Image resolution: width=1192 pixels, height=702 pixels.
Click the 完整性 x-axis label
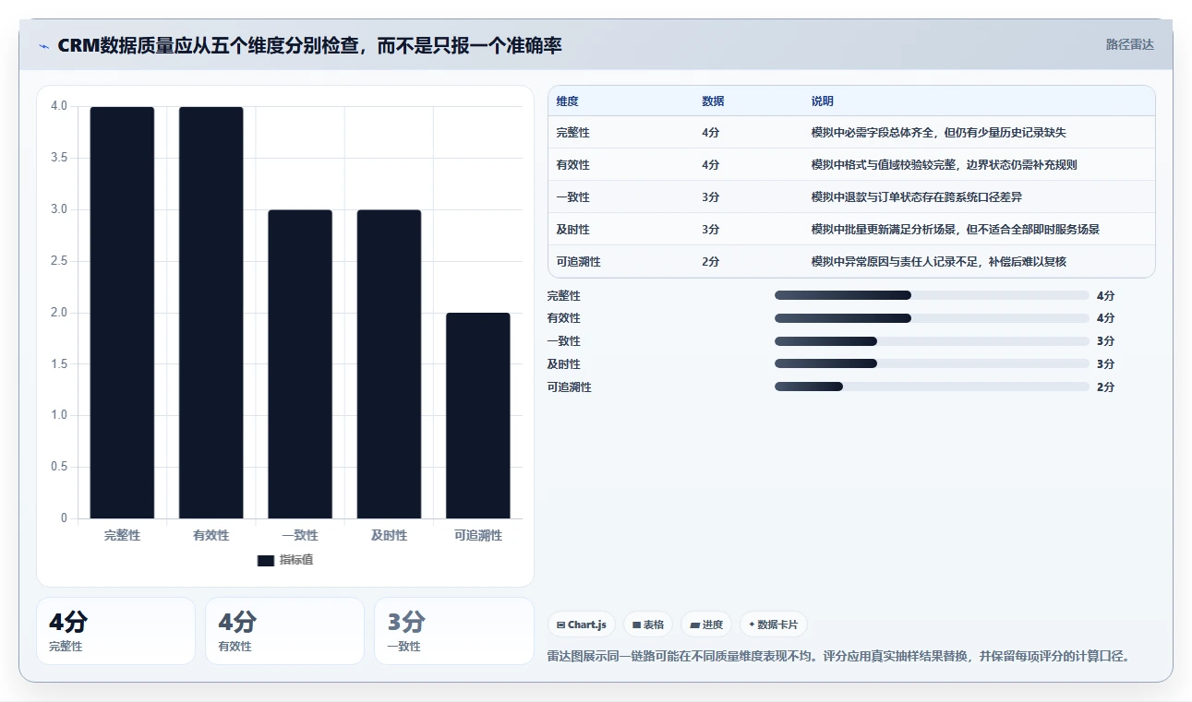coord(122,535)
